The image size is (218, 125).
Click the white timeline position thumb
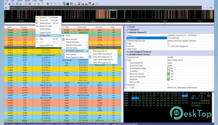(x=113, y=14)
